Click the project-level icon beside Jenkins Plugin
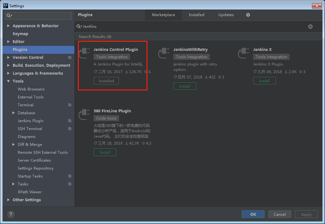The width and height of the screenshot is (325, 224). click(x=70, y=121)
